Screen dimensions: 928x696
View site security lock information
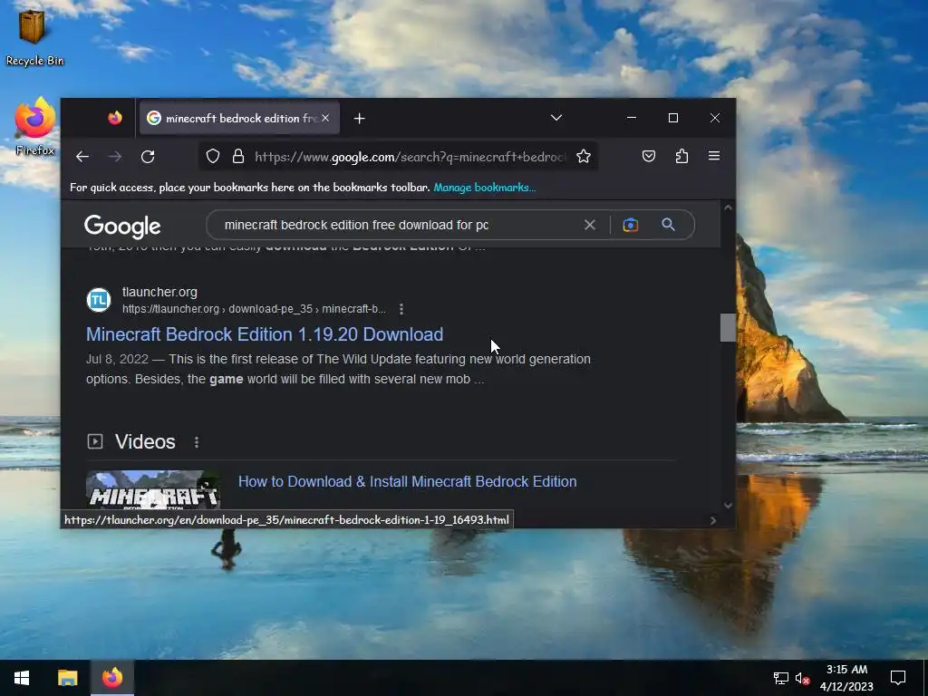238,156
